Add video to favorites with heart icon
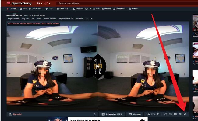Viewport: 198px width, 121px height. click(x=165, y=114)
